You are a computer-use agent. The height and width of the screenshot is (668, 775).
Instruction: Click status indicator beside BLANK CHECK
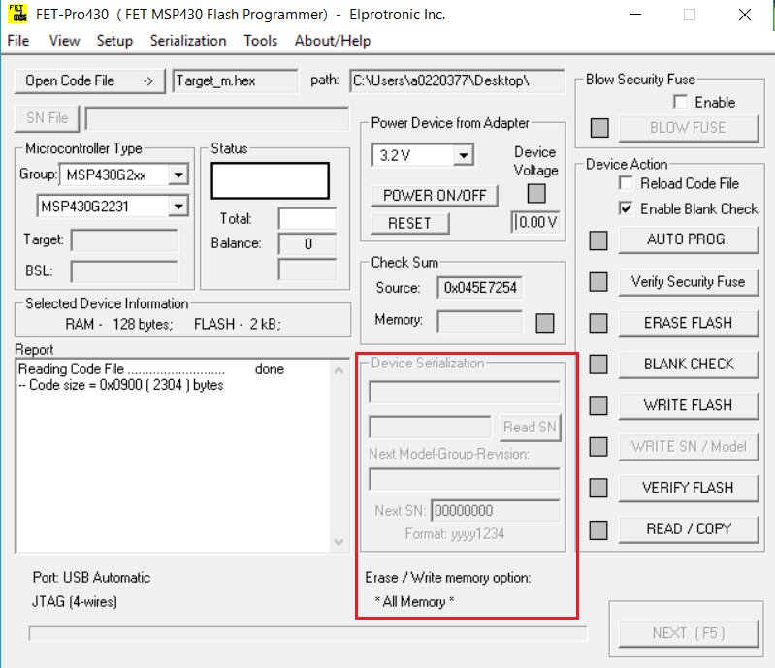click(x=598, y=365)
